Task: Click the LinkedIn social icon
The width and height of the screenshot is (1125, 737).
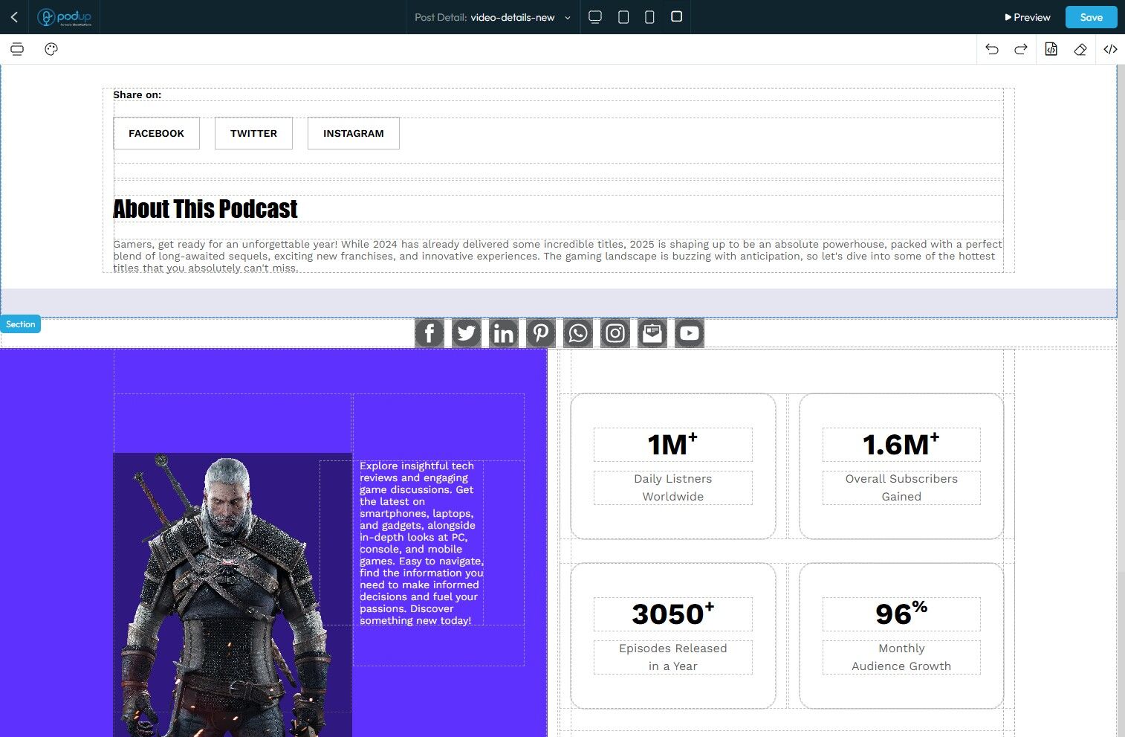Action: 504,333
